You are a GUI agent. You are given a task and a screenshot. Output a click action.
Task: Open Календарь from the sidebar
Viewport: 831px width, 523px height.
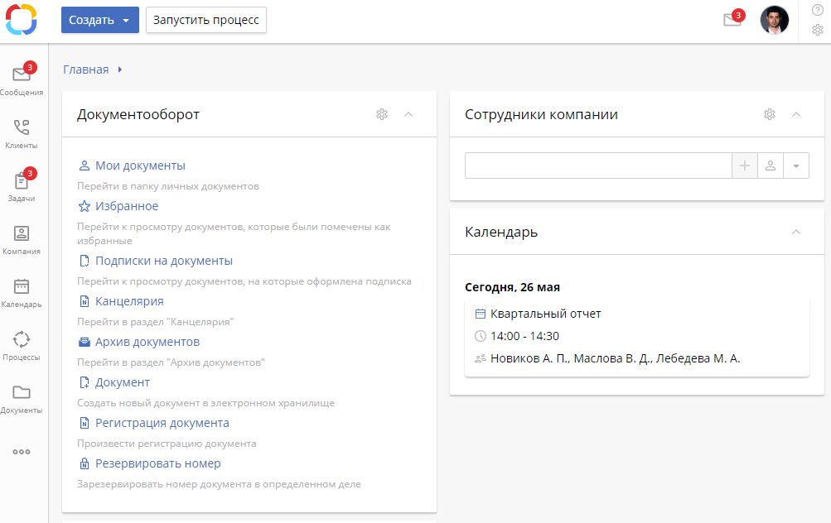pos(22,293)
